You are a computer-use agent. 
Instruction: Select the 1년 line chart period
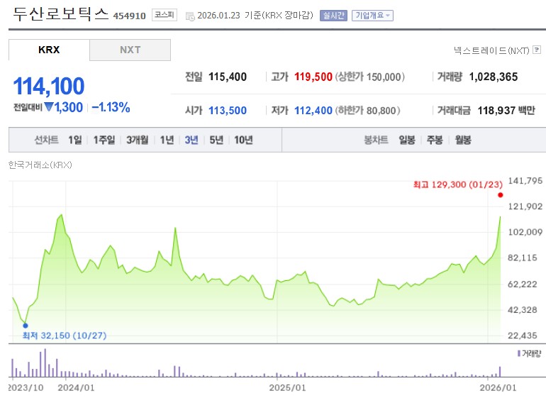click(x=167, y=140)
